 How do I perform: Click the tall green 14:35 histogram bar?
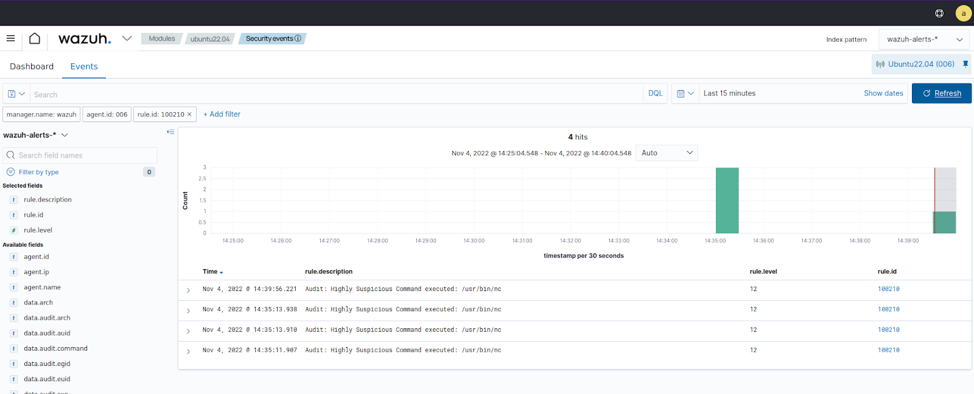pos(727,200)
